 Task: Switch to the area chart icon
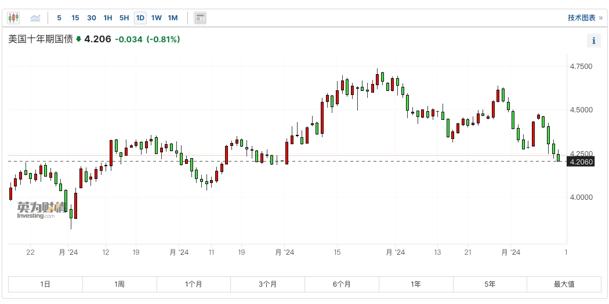coord(35,18)
